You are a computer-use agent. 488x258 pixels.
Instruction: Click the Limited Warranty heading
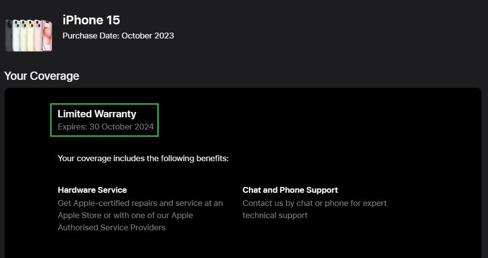(x=97, y=114)
